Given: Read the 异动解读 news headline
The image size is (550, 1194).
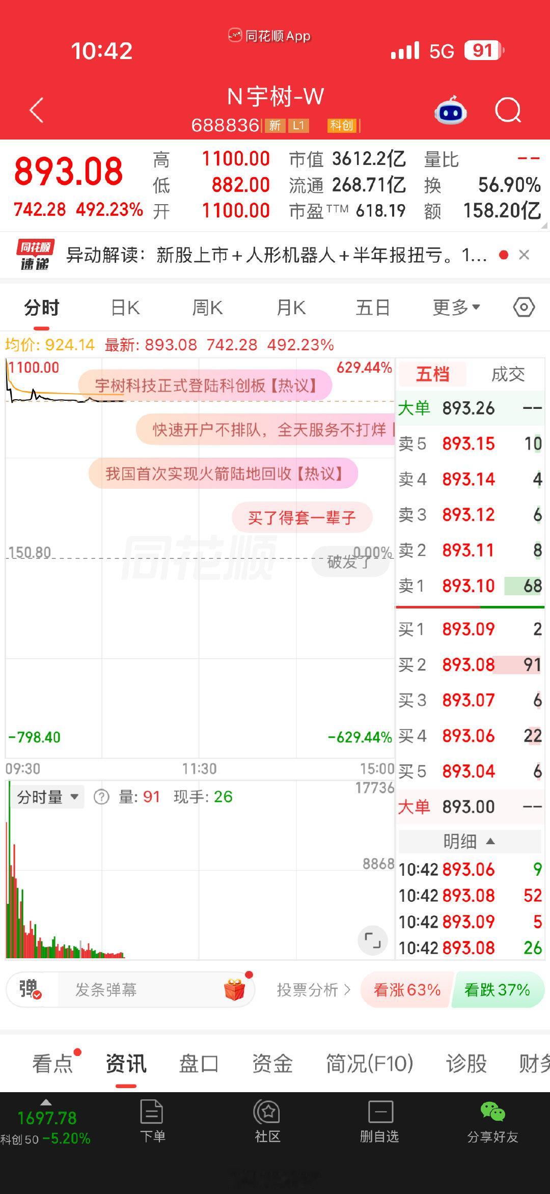Looking at the screenshot, I should (x=277, y=255).
